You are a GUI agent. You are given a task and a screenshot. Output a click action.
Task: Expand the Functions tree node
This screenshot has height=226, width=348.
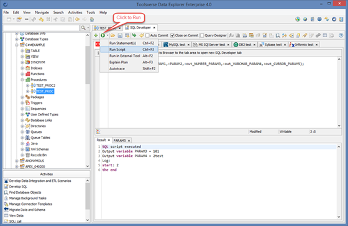tap(22, 74)
